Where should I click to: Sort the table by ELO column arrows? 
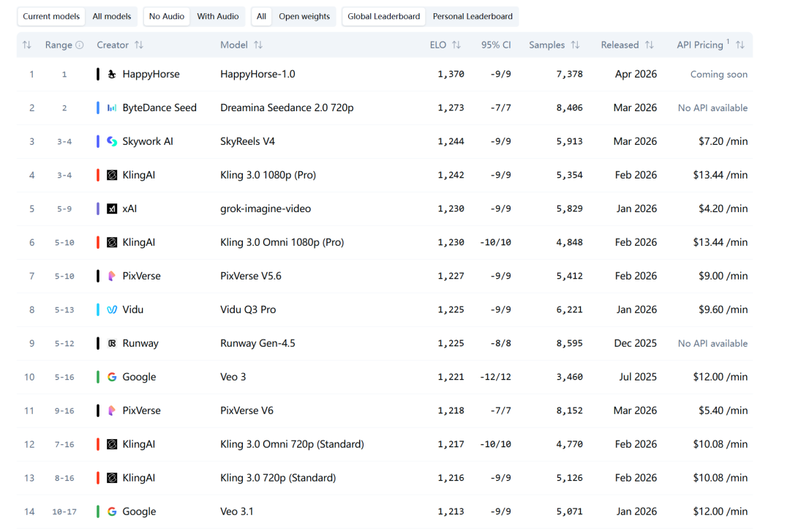tap(456, 45)
